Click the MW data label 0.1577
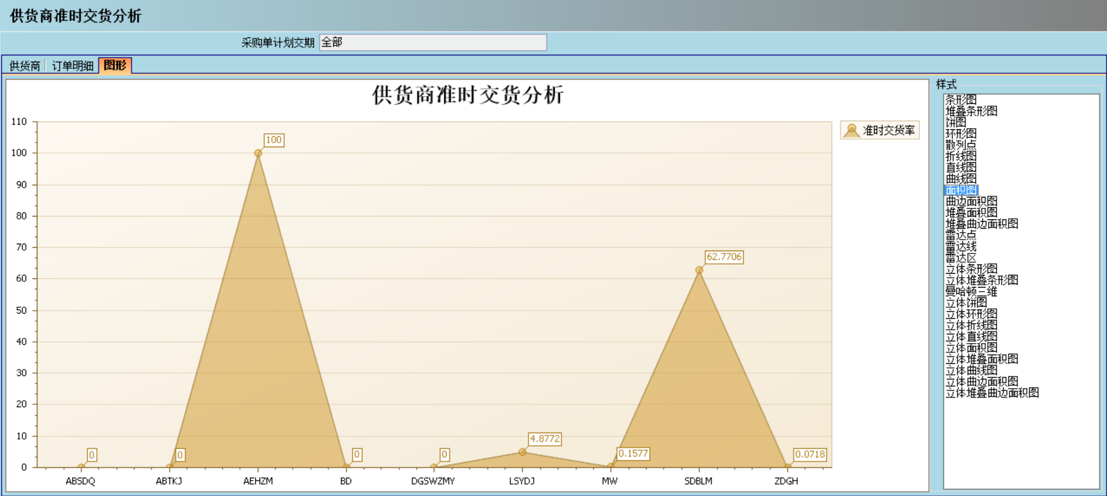Screen dimensions: 1107x496 click(633, 454)
